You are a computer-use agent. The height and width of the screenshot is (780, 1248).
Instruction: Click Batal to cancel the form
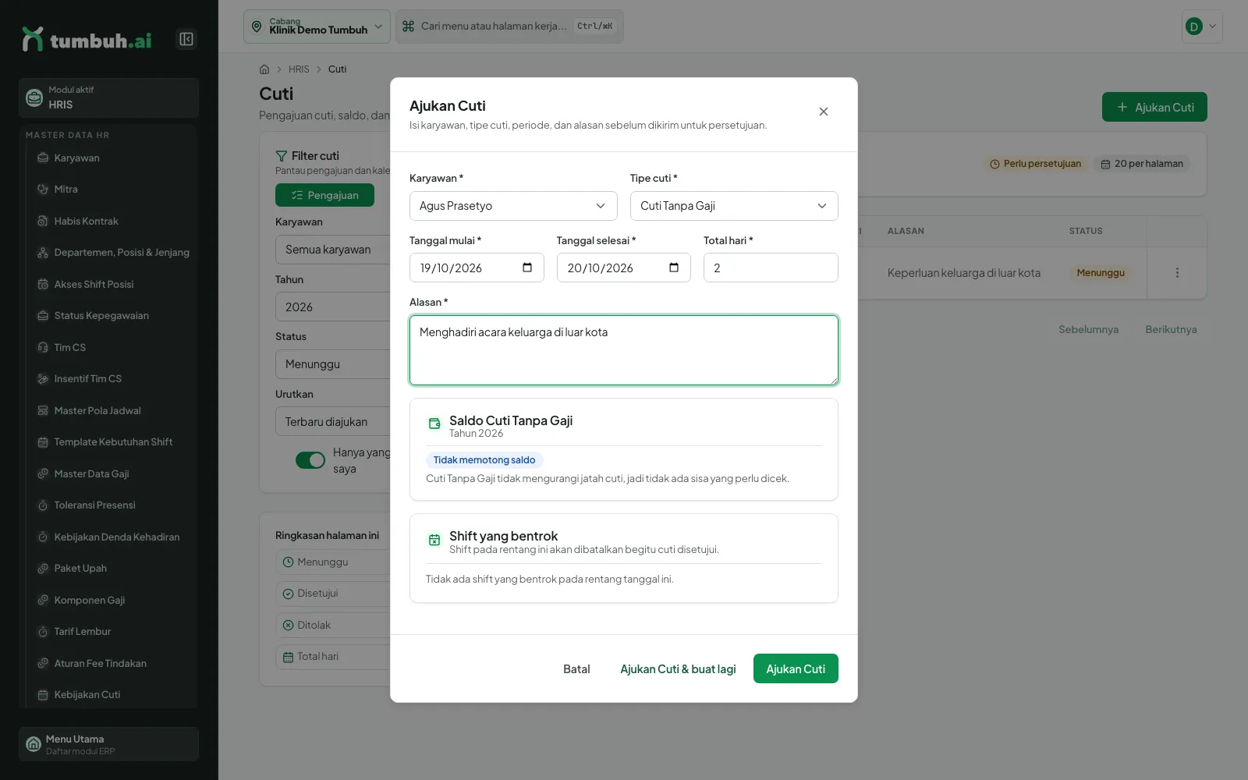point(576,668)
